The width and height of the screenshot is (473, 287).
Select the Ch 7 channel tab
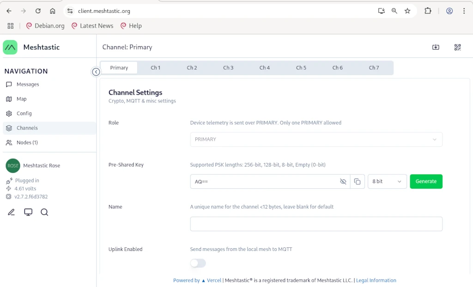(x=374, y=68)
